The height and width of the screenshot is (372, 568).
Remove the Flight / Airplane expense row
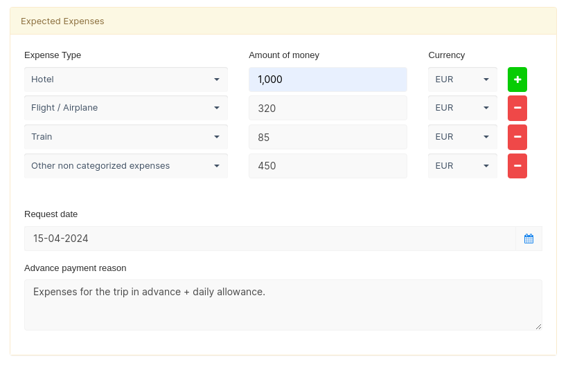[x=517, y=109]
